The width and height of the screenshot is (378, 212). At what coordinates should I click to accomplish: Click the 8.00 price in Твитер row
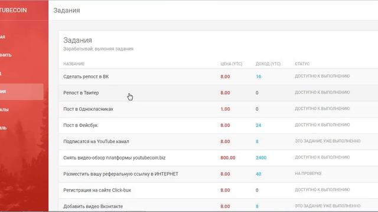[225, 93]
